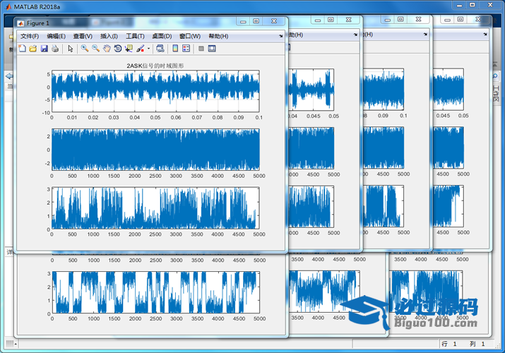The height and width of the screenshot is (353, 505).
Task: Select the Zoom In magnifier tool
Action: tap(84, 49)
